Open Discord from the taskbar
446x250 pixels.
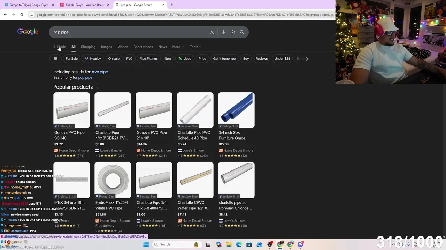coord(300,244)
